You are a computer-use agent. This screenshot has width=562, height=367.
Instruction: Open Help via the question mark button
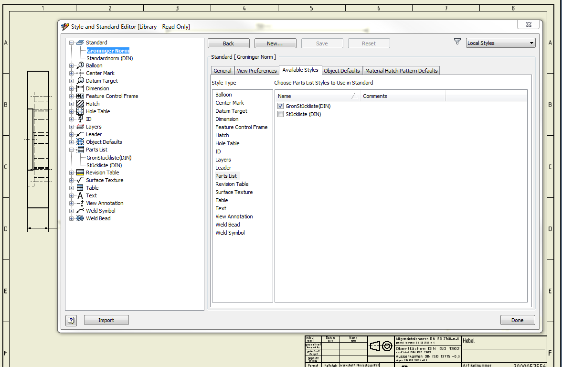(71, 320)
